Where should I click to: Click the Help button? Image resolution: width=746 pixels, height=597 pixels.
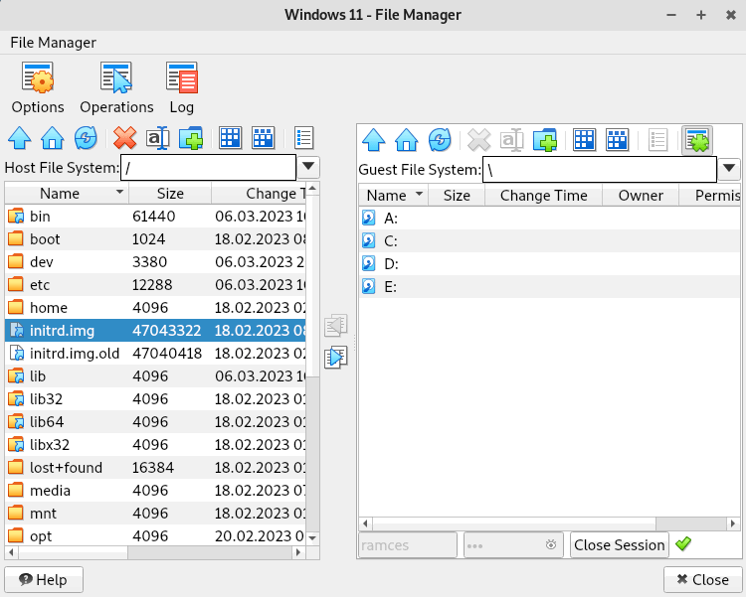(x=44, y=579)
